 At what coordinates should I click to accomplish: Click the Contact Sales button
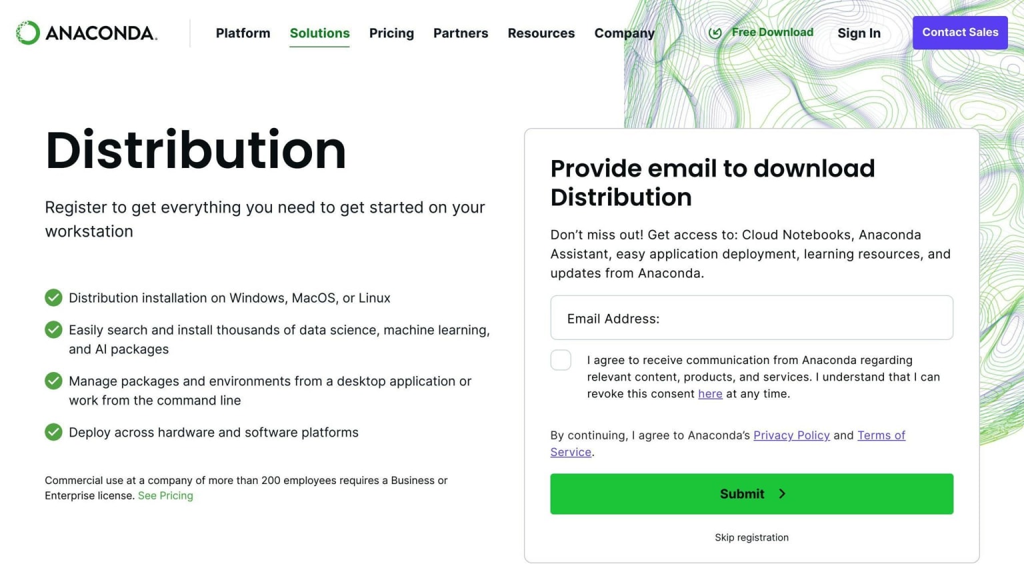point(960,32)
